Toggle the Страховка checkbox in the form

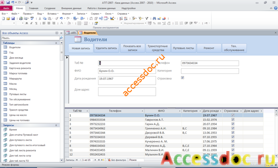pyautogui.click(x=183, y=78)
